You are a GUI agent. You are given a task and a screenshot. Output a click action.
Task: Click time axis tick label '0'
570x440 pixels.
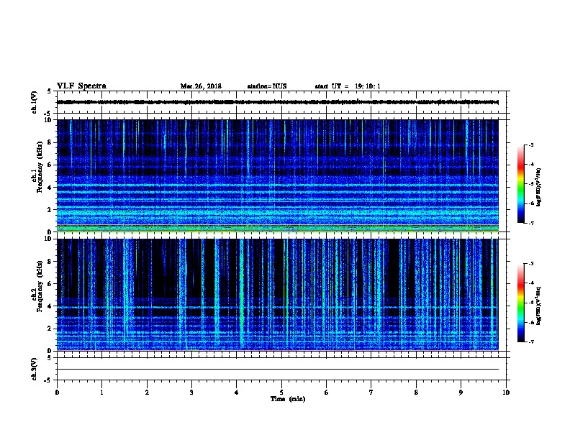57,393
